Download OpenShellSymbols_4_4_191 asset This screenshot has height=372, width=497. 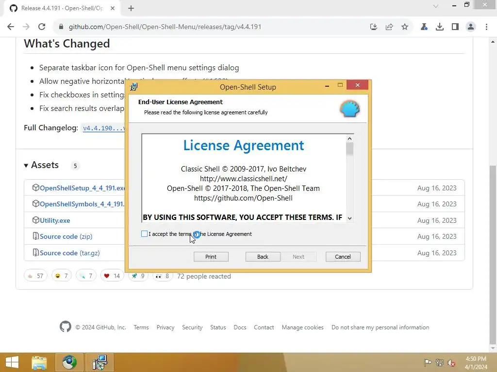pyautogui.click(x=82, y=204)
